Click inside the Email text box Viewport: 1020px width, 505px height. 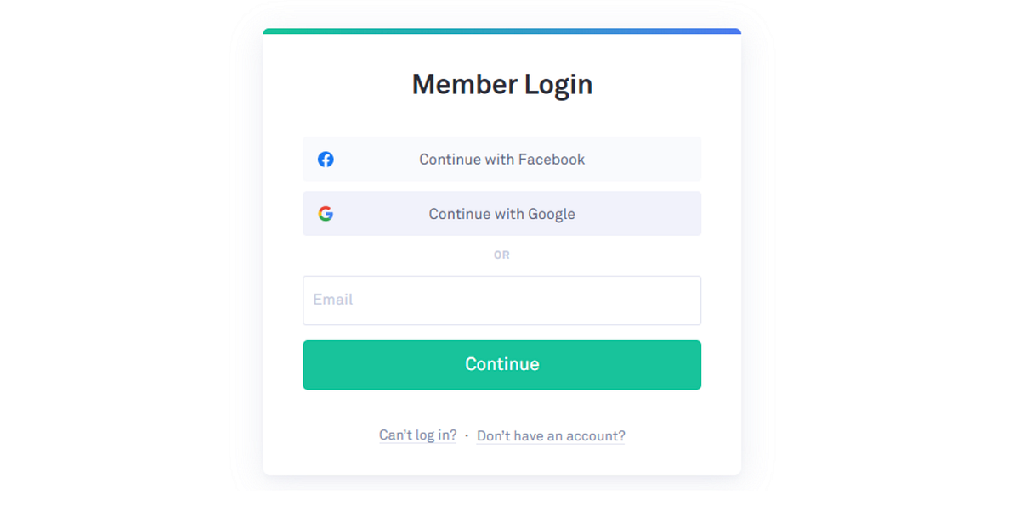click(501, 300)
